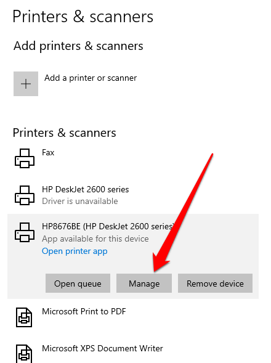Select the 'HP DeskJet 2600 series' entry name
271x363 pixels.
click(86, 189)
